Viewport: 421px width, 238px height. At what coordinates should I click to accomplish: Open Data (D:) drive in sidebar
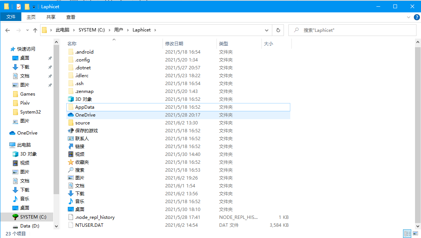click(x=30, y=226)
